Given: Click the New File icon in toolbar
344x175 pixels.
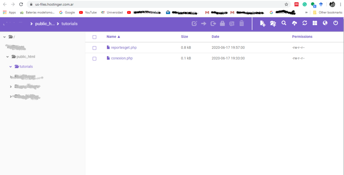Looking at the screenshot, I should click(x=263, y=24).
